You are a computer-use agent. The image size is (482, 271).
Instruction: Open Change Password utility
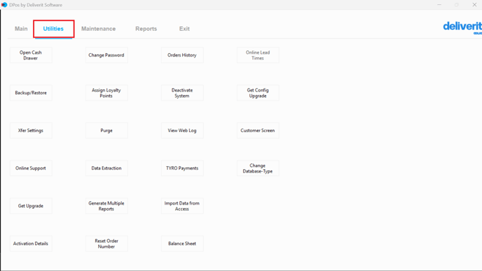pyautogui.click(x=106, y=55)
